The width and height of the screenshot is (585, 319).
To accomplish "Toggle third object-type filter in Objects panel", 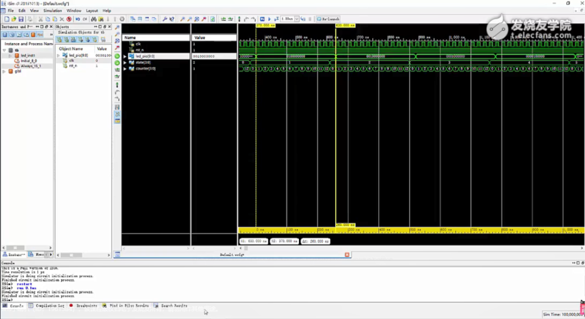I will click(74, 39).
